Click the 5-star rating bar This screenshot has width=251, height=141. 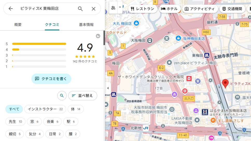point(39,44)
